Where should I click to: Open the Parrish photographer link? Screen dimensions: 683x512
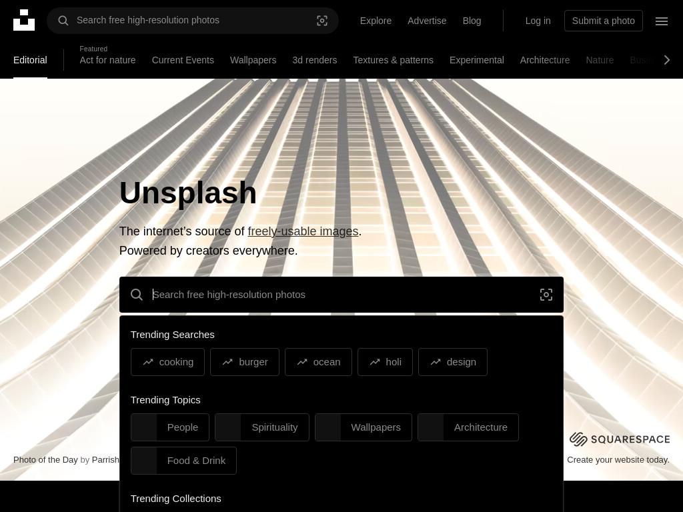point(105,460)
